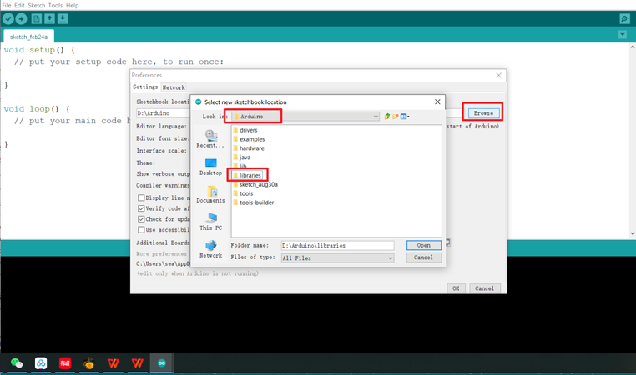The height and width of the screenshot is (375, 636).
Task: Go to Network in chooser sidebar
Action: click(x=210, y=249)
